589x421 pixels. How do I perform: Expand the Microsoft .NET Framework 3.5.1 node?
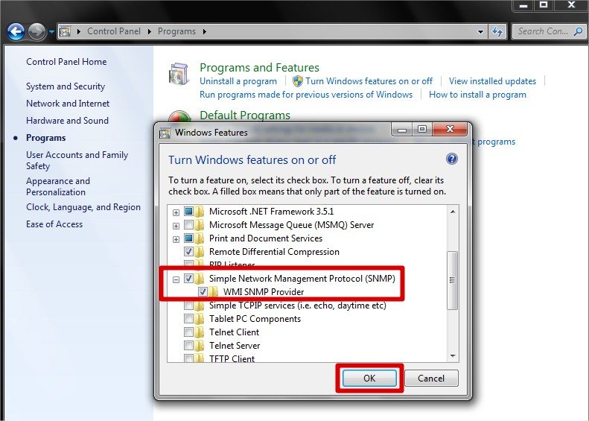176,212
